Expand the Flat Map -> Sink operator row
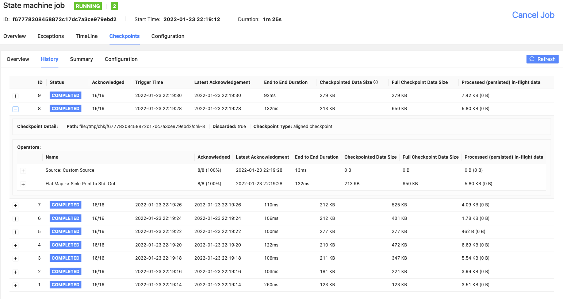 (23, 184)
